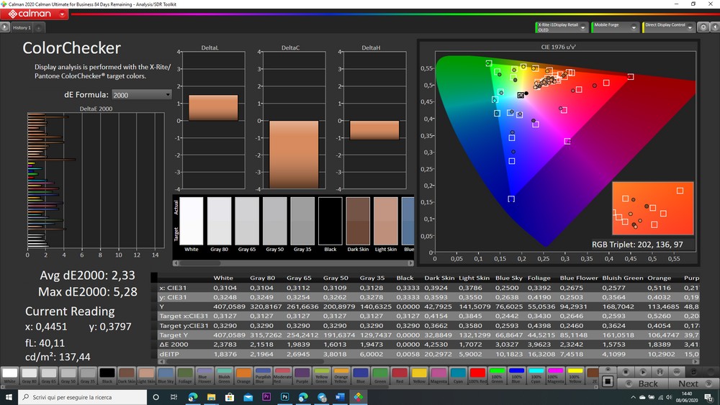Click the Windows search box

pos(81,397)
